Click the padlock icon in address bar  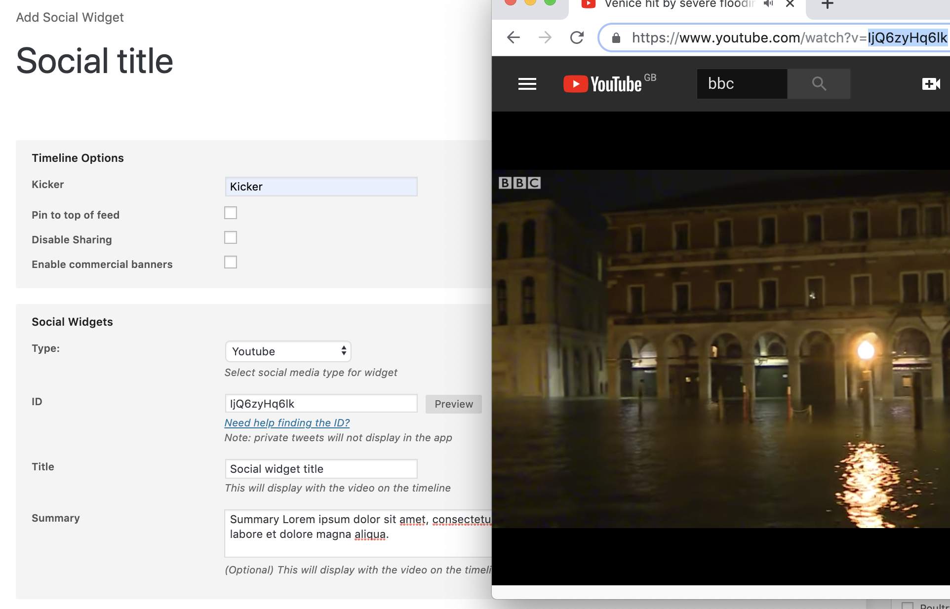[x=616, y=38]
